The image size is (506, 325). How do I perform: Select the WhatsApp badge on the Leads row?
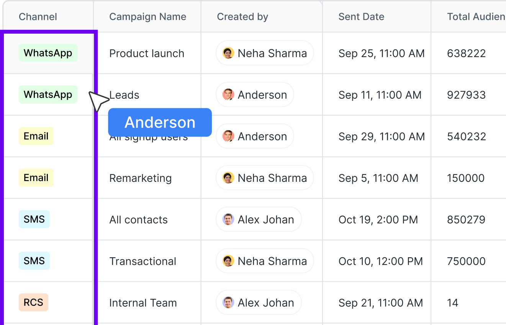[47, 94]
